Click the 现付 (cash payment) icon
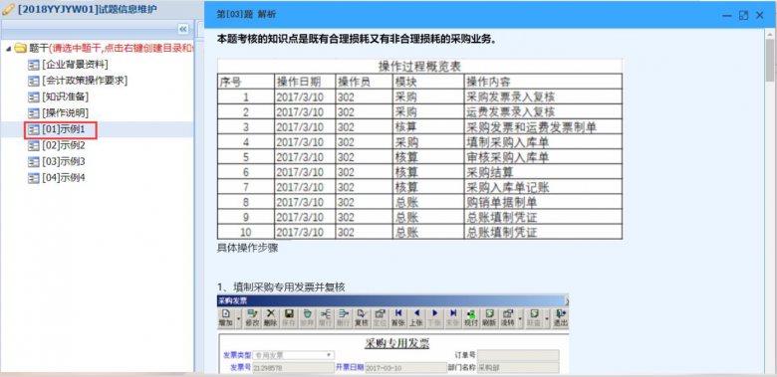 pyautogui.click(x=471, y=317)
